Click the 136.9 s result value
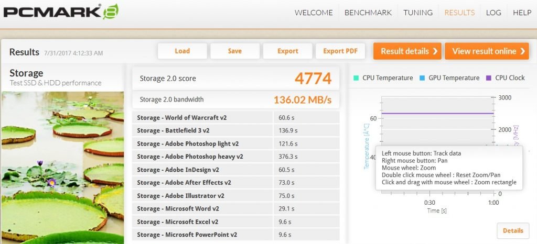 [288, 130]
